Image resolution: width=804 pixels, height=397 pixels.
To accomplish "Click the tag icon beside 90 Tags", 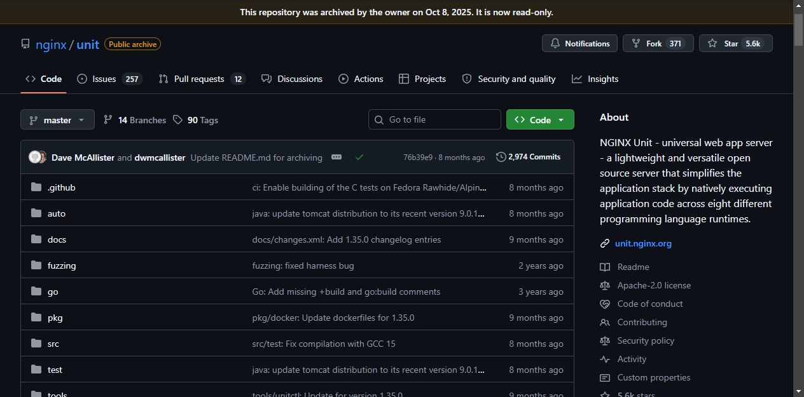I will coord(177,119).
